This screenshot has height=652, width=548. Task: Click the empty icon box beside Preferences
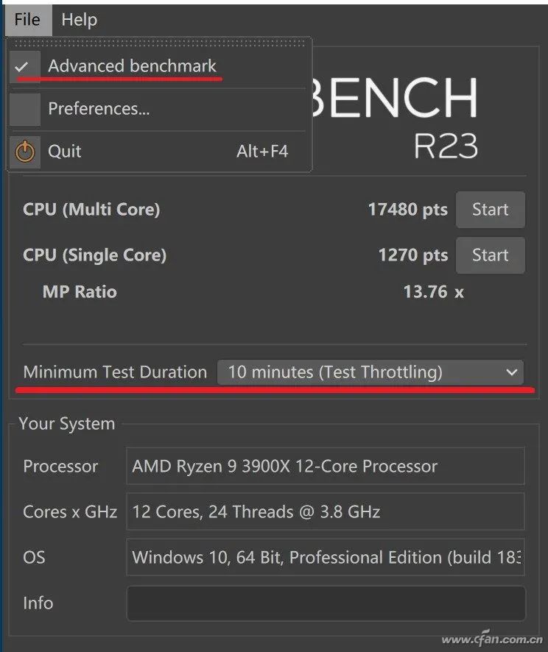pos(25,109)
